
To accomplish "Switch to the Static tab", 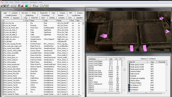I will (53, 13).
